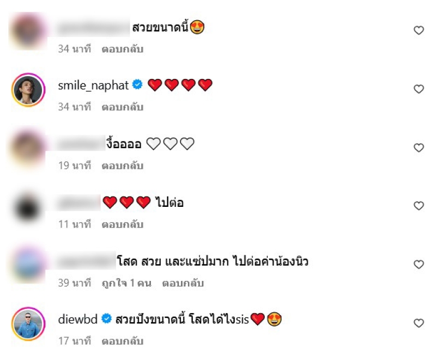The image size is (436, 362).
Task: Open diewbd's profile picture
Action: pyautogui.click(x=28, y=324)
